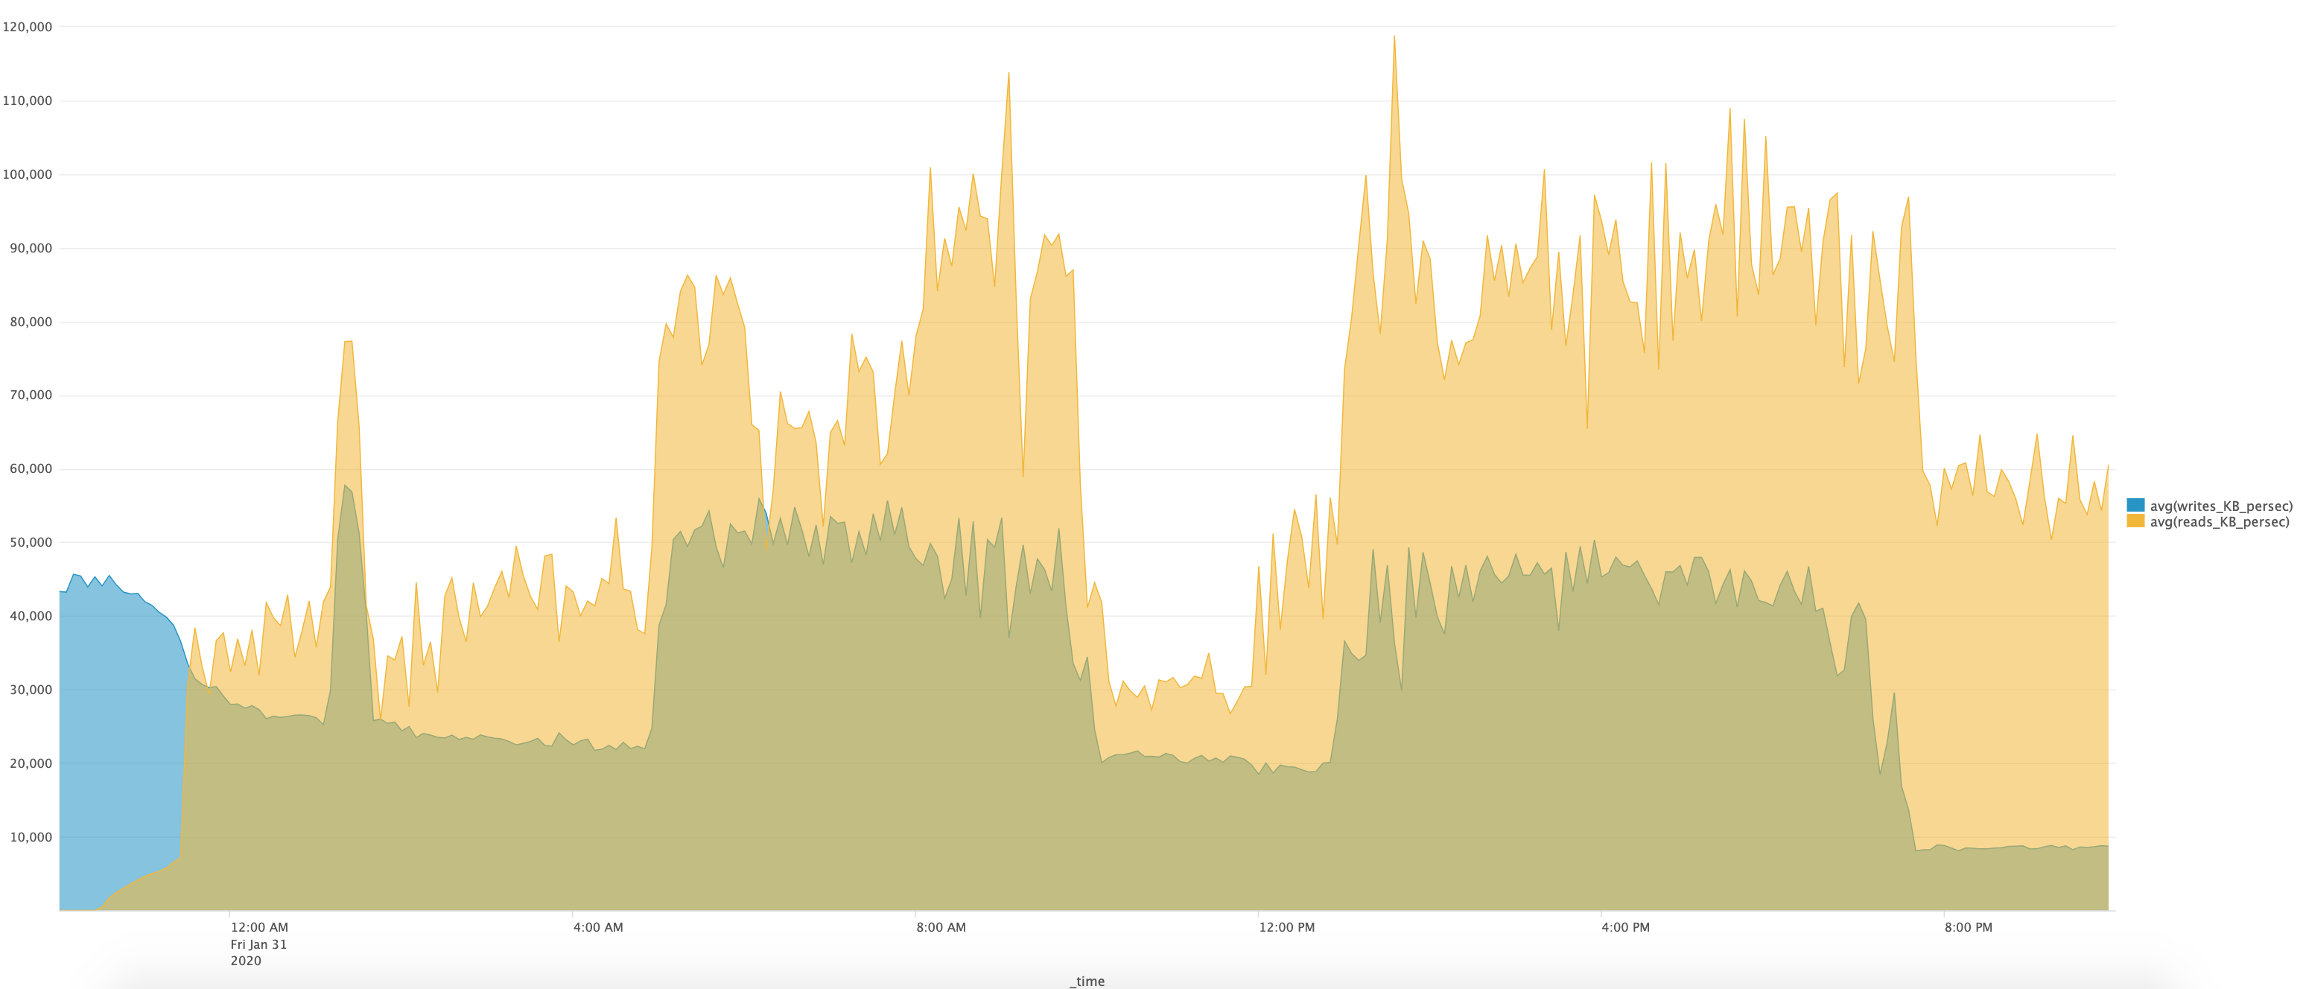This screenshot has width=2303, height=989.
Task: Click the Fri Jan 31 date label
Action: [x=258, y=944]
